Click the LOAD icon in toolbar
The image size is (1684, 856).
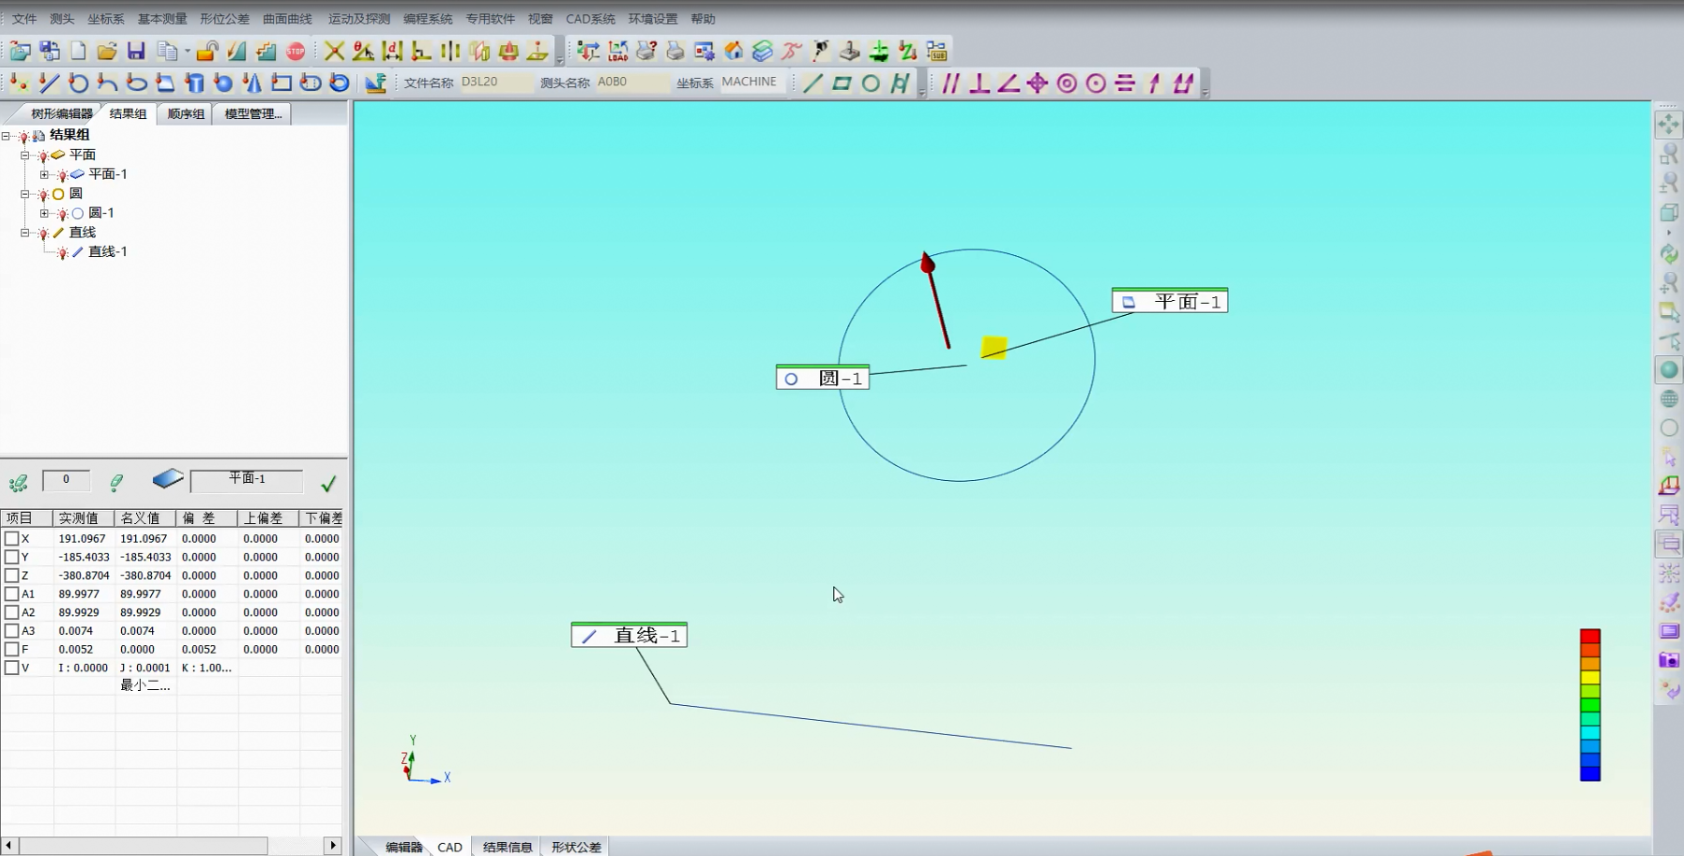[x=617, y=51]
